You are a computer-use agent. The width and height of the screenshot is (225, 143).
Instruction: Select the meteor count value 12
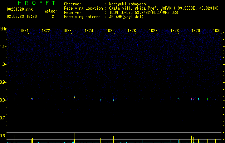[x=52, y=16]
